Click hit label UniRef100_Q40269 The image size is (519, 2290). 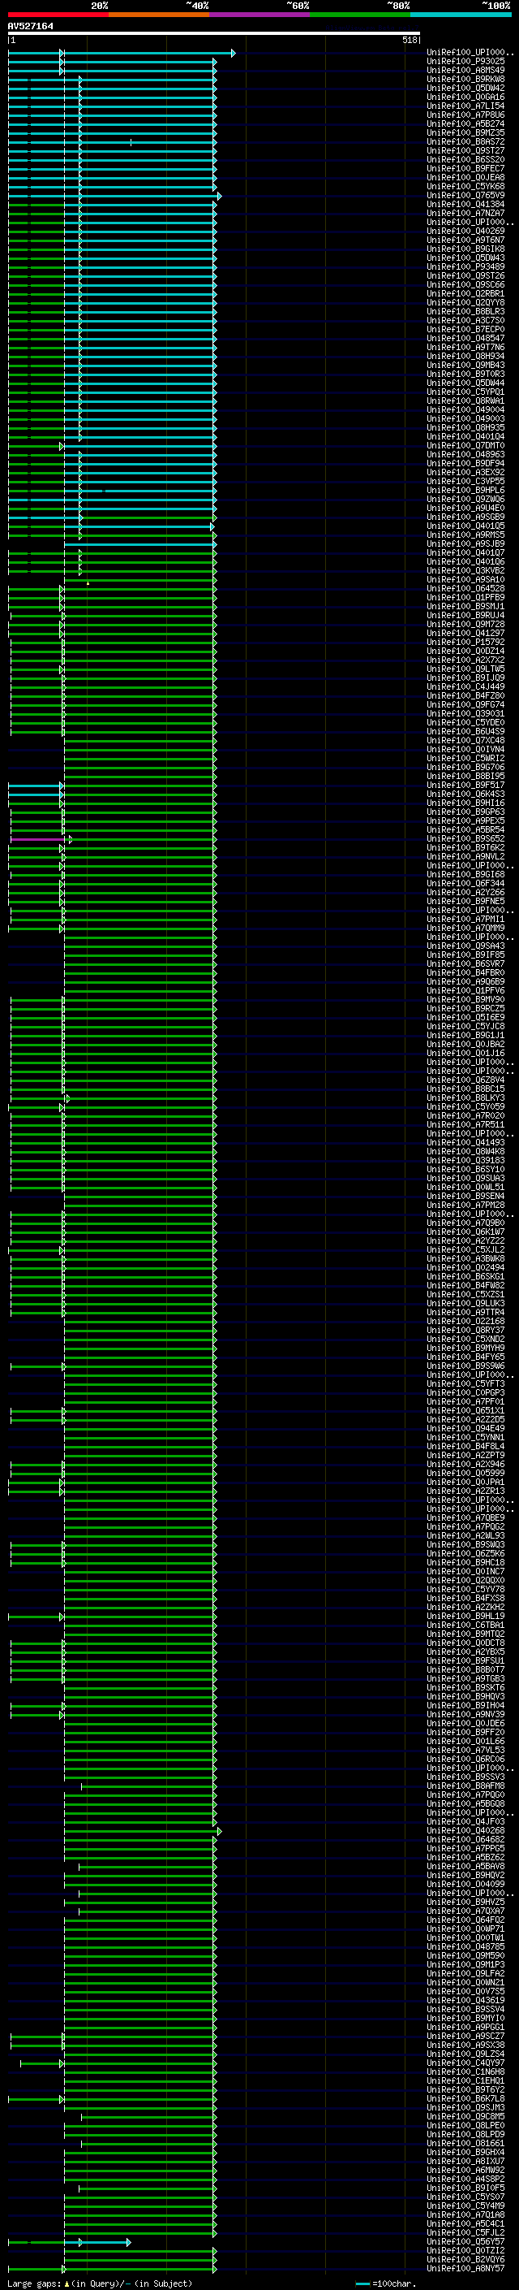tap(465, 232)
